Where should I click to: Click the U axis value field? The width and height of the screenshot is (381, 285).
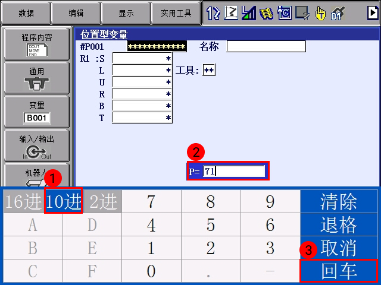click(142, 82)
